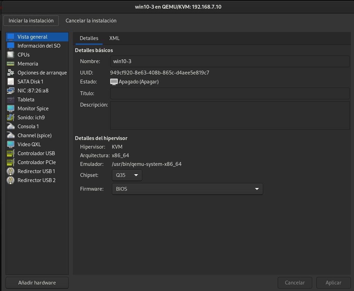This screenshot has width=354, height=291.
Task: Click the Vídeo QXL display icon
Action: (11, 144)
